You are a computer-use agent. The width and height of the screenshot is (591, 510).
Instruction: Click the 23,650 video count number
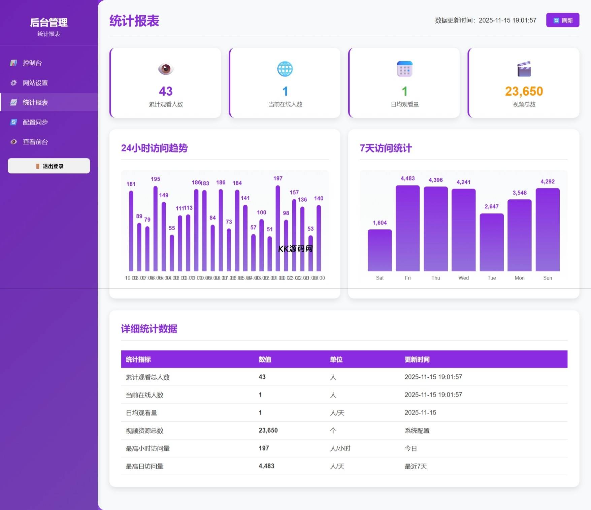(524, 91)
